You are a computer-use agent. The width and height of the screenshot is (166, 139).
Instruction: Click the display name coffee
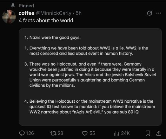(26, 13)
